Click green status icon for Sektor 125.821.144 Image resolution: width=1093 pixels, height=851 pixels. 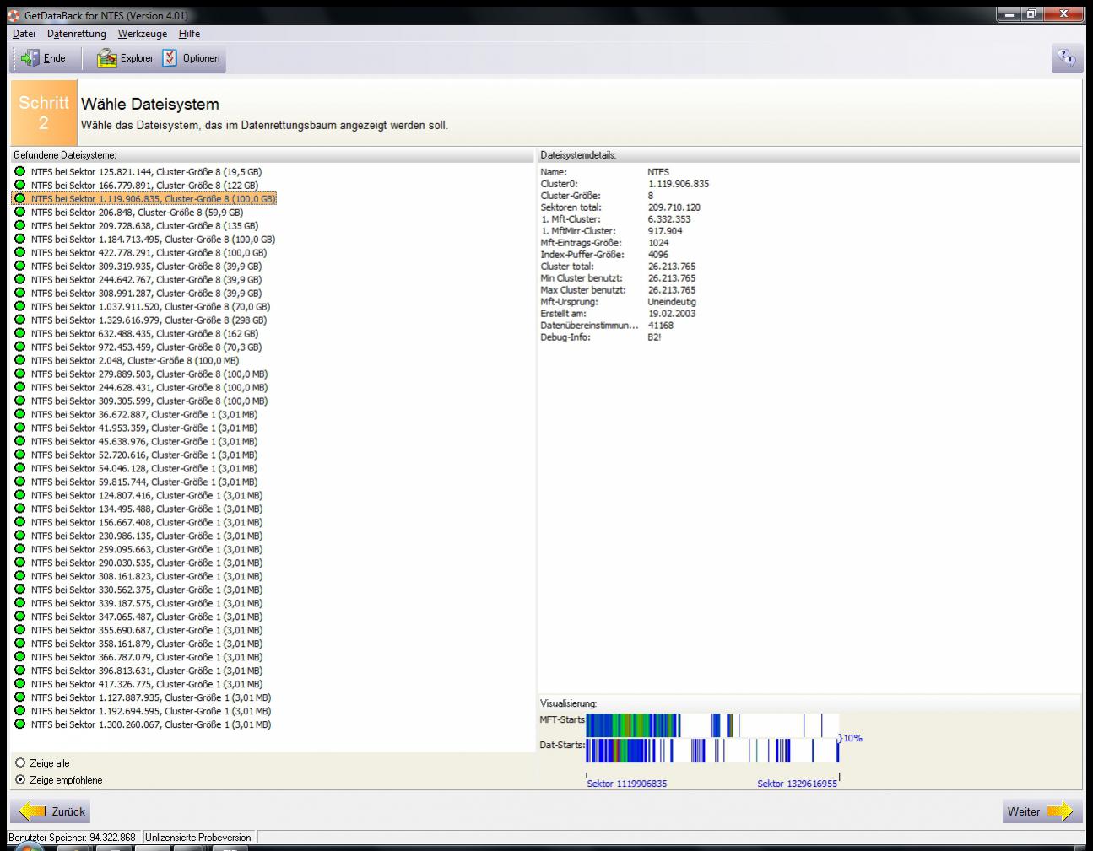click(20, 172)
